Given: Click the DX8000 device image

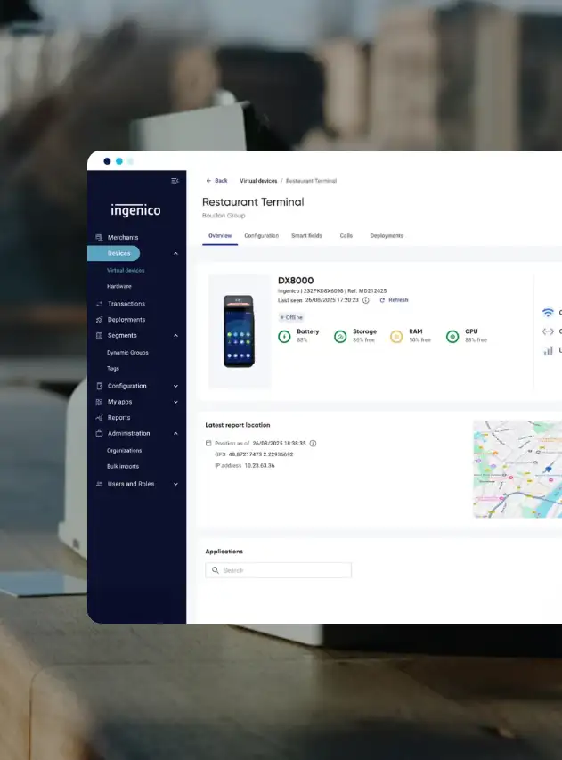Looking at the screenshot, I should [x=240, y=331].
